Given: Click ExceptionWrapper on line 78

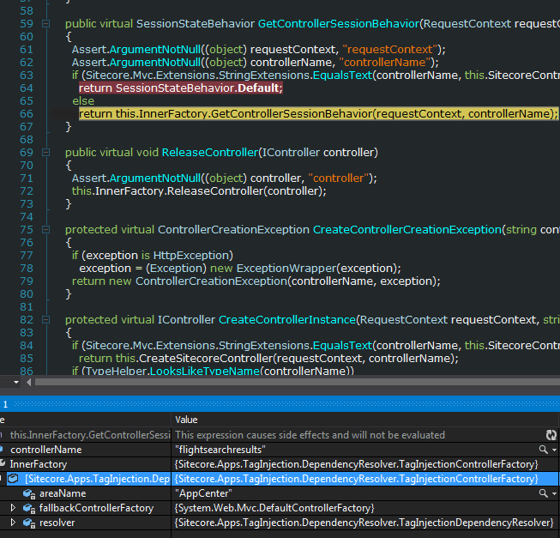Looking at the screenshot, I should pos(286,269).
